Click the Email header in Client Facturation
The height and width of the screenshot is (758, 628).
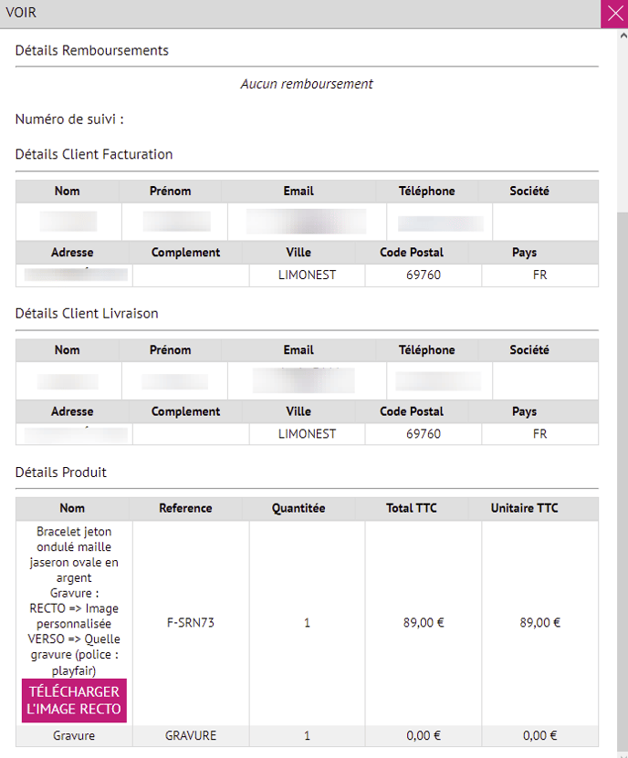pos(298,191)
